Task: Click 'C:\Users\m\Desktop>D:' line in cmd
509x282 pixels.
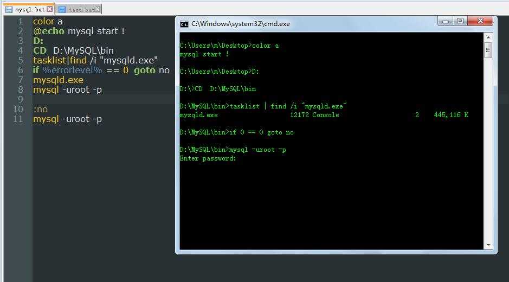Action: point(219,72)
